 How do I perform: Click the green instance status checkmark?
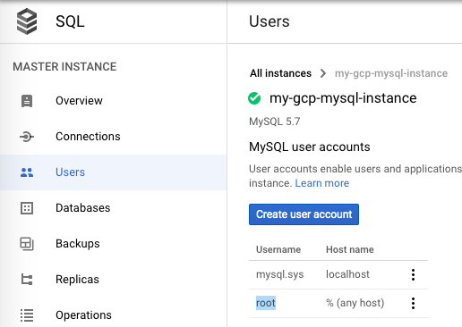tap(254, 98)
